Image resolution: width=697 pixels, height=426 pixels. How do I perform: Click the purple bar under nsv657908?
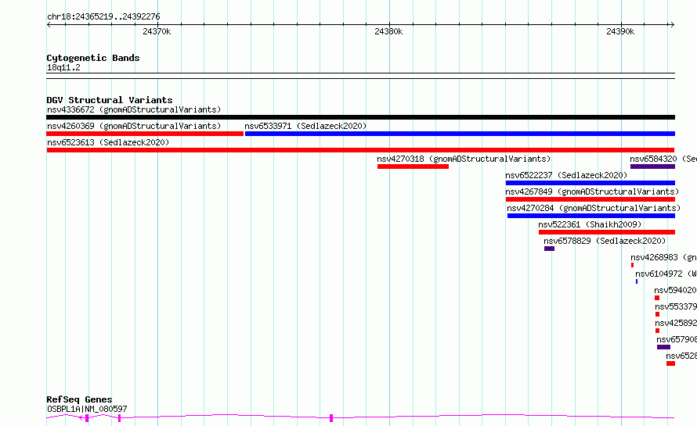coord(663,347)
